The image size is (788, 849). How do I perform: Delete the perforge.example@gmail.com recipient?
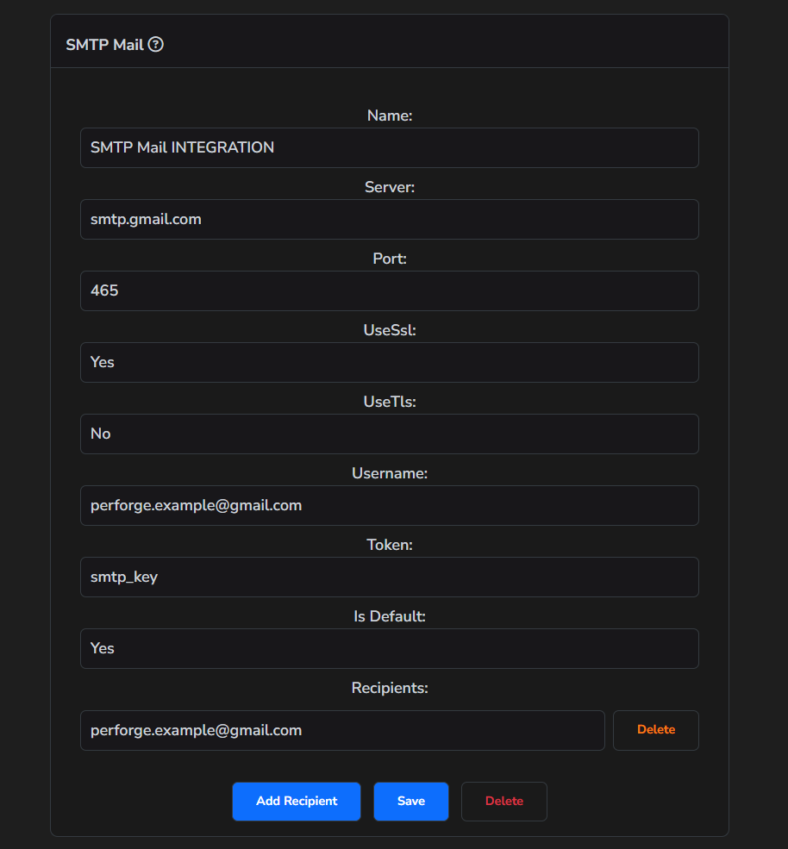point(655,729)
